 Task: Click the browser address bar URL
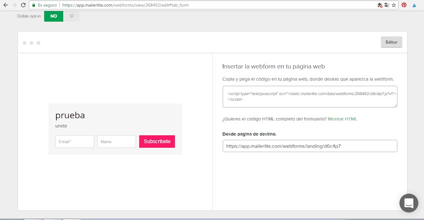coord(125,5)
